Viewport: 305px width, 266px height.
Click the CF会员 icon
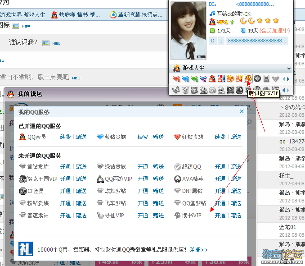point(23,191)
